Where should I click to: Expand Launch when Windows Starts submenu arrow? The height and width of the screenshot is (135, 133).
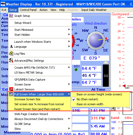(x=69, y=41)
